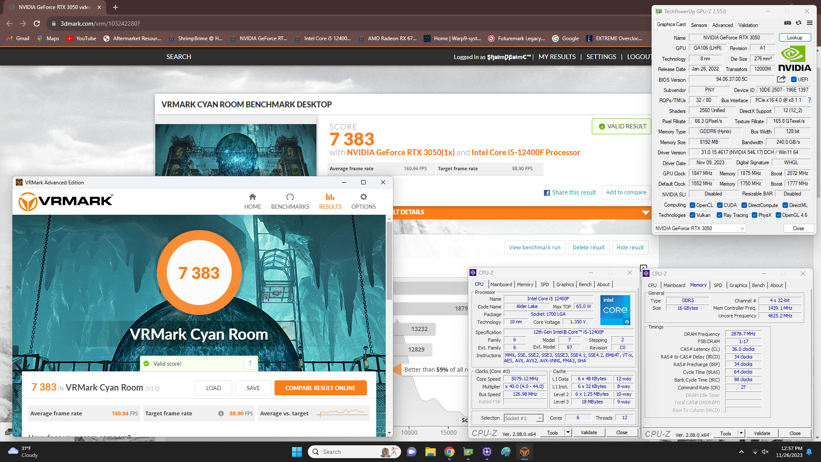Click the Delete result button
Screen dimensions: 821x462
click(x=588, y=248)
